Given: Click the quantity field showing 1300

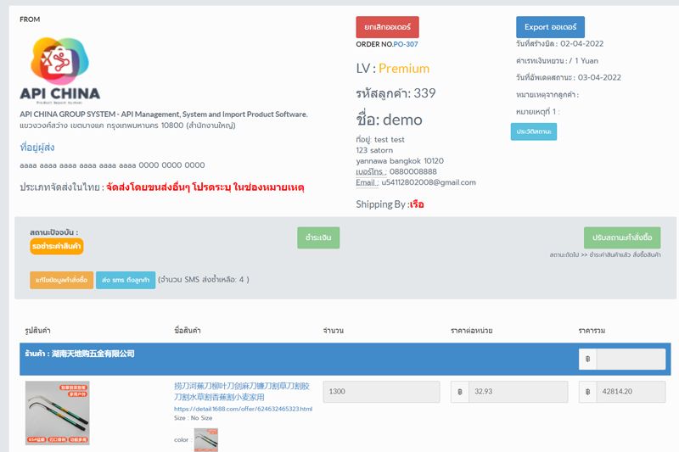Looking at the screenshot, I should [x=381, y=392].
